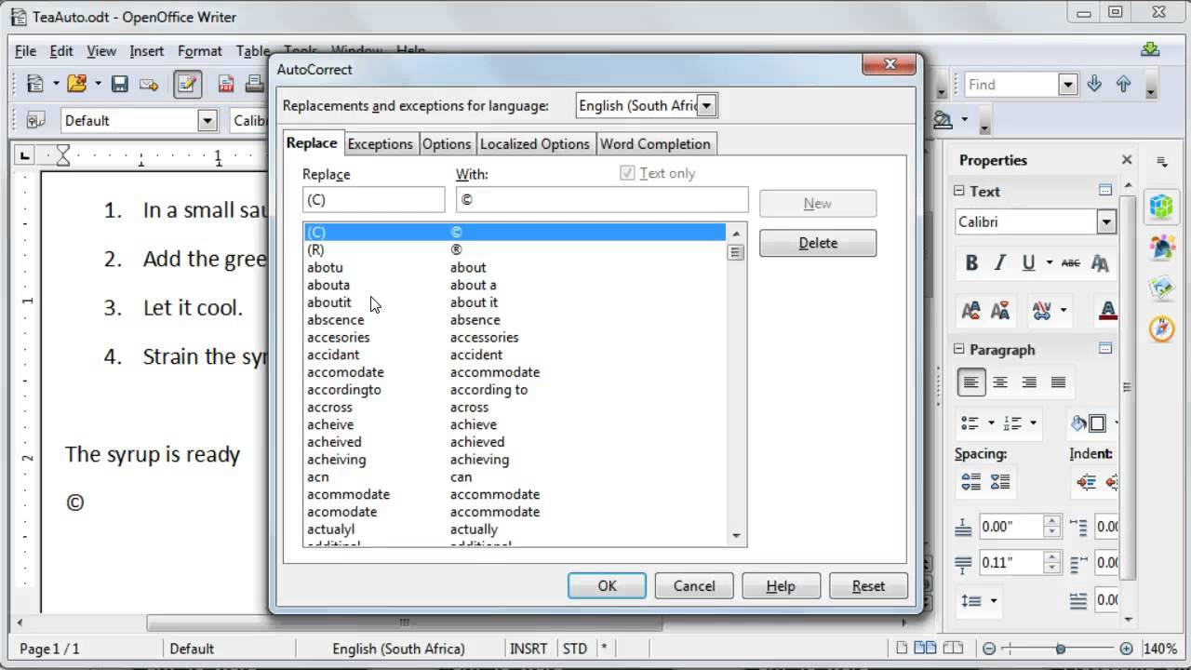1191x670 pixels.
Task: Click the Font Color sidebar icon
Action: click(1107, 310)
